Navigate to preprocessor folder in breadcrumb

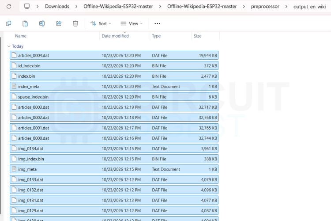265,7
